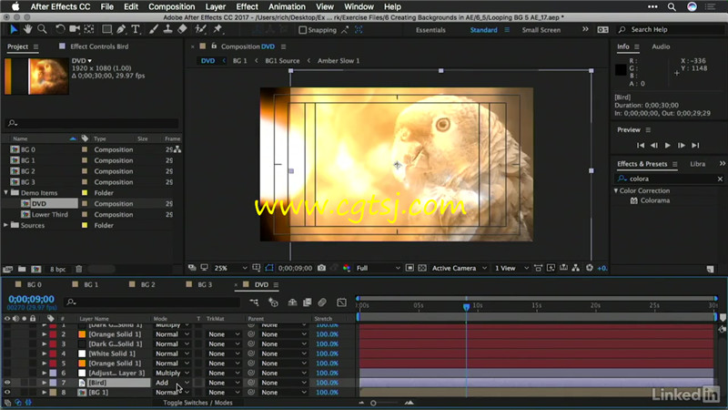Open the Composition menu
The width and height of the screenshot is (728, 410).
[171, 6]
